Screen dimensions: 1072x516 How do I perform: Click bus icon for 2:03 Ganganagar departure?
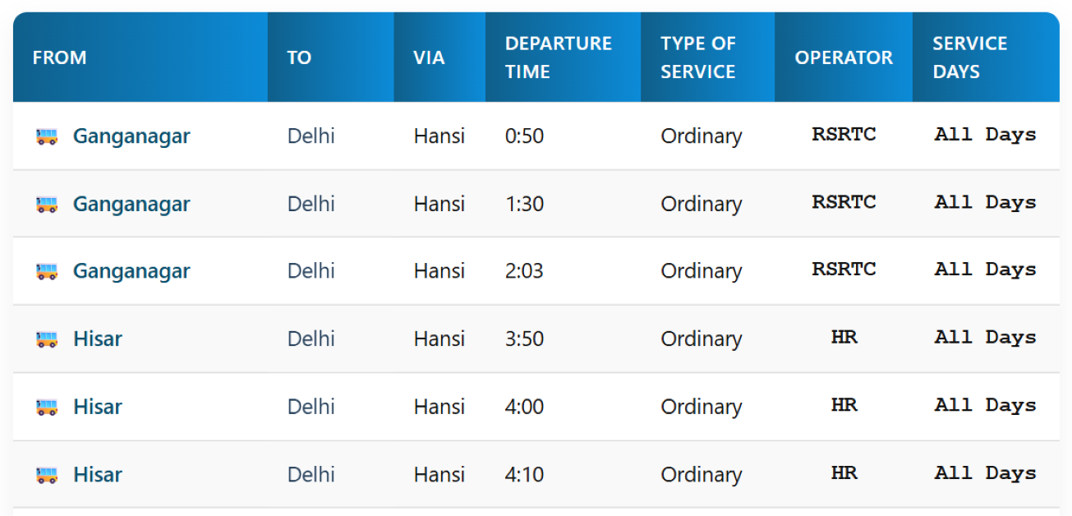click(47, 272)
